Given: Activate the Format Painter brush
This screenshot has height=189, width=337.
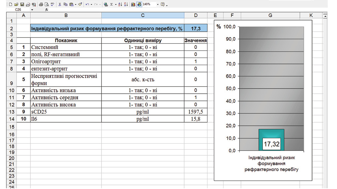Looking at the screenshot, I should coord(80,4).
